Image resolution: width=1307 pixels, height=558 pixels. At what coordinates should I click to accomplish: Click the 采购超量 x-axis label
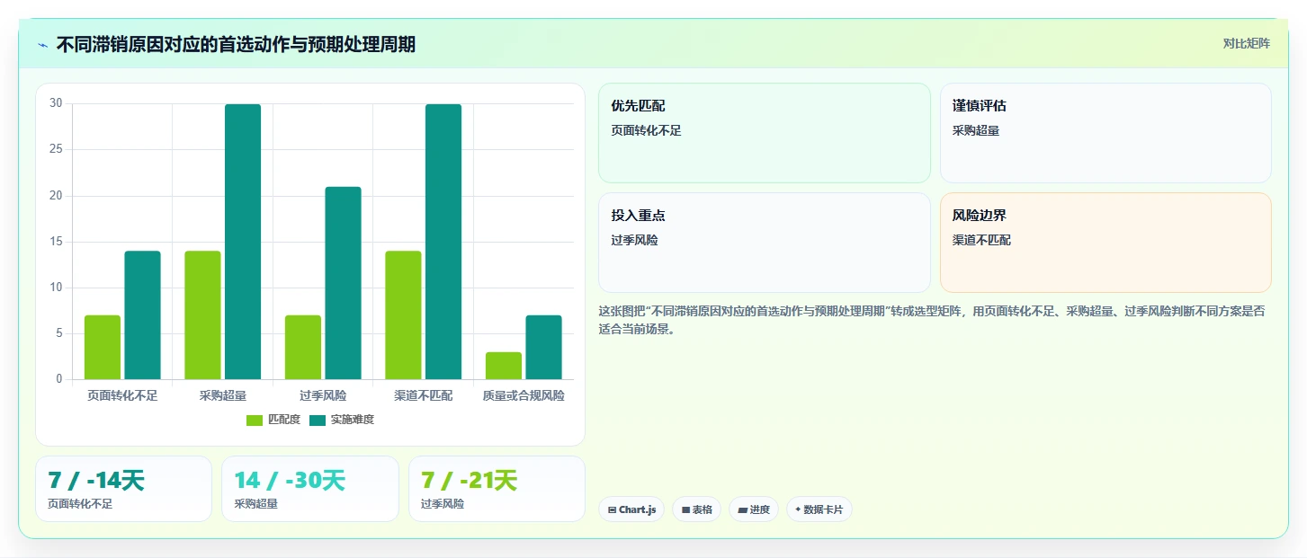(223, 395)
